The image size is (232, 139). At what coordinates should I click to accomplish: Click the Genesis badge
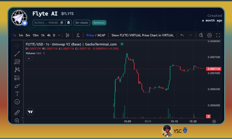(99, 23)
